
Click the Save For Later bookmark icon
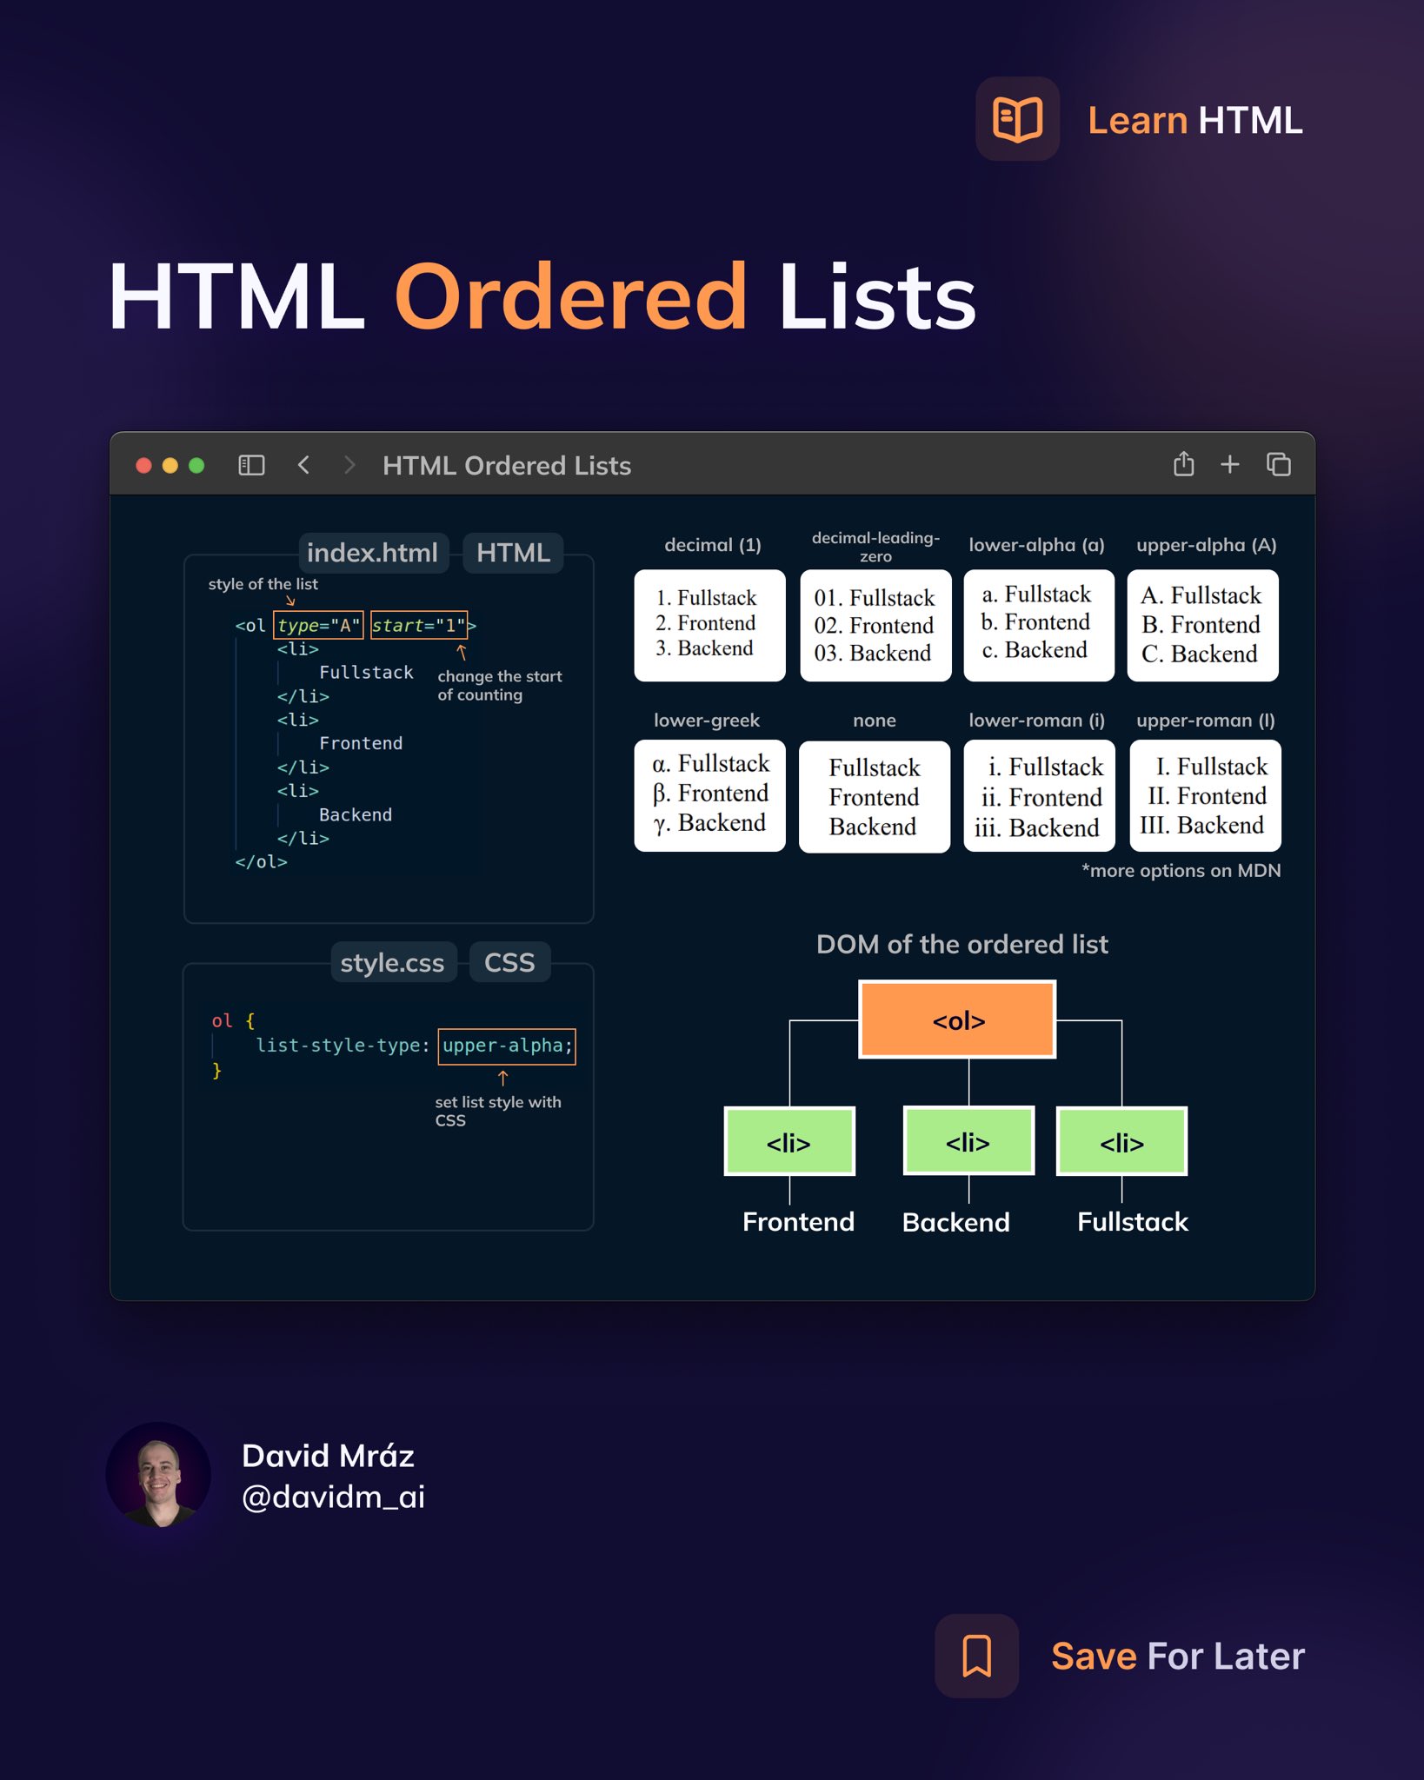pos(976,1656)
